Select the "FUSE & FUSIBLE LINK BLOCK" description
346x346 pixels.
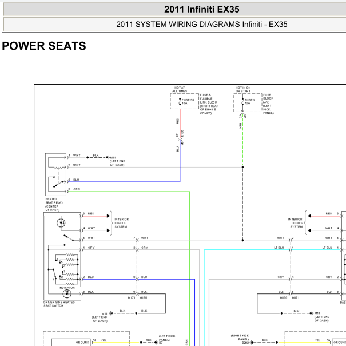click(209, 104)
